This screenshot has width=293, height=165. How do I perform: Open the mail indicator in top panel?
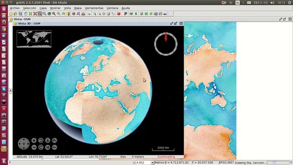[249, 2]
